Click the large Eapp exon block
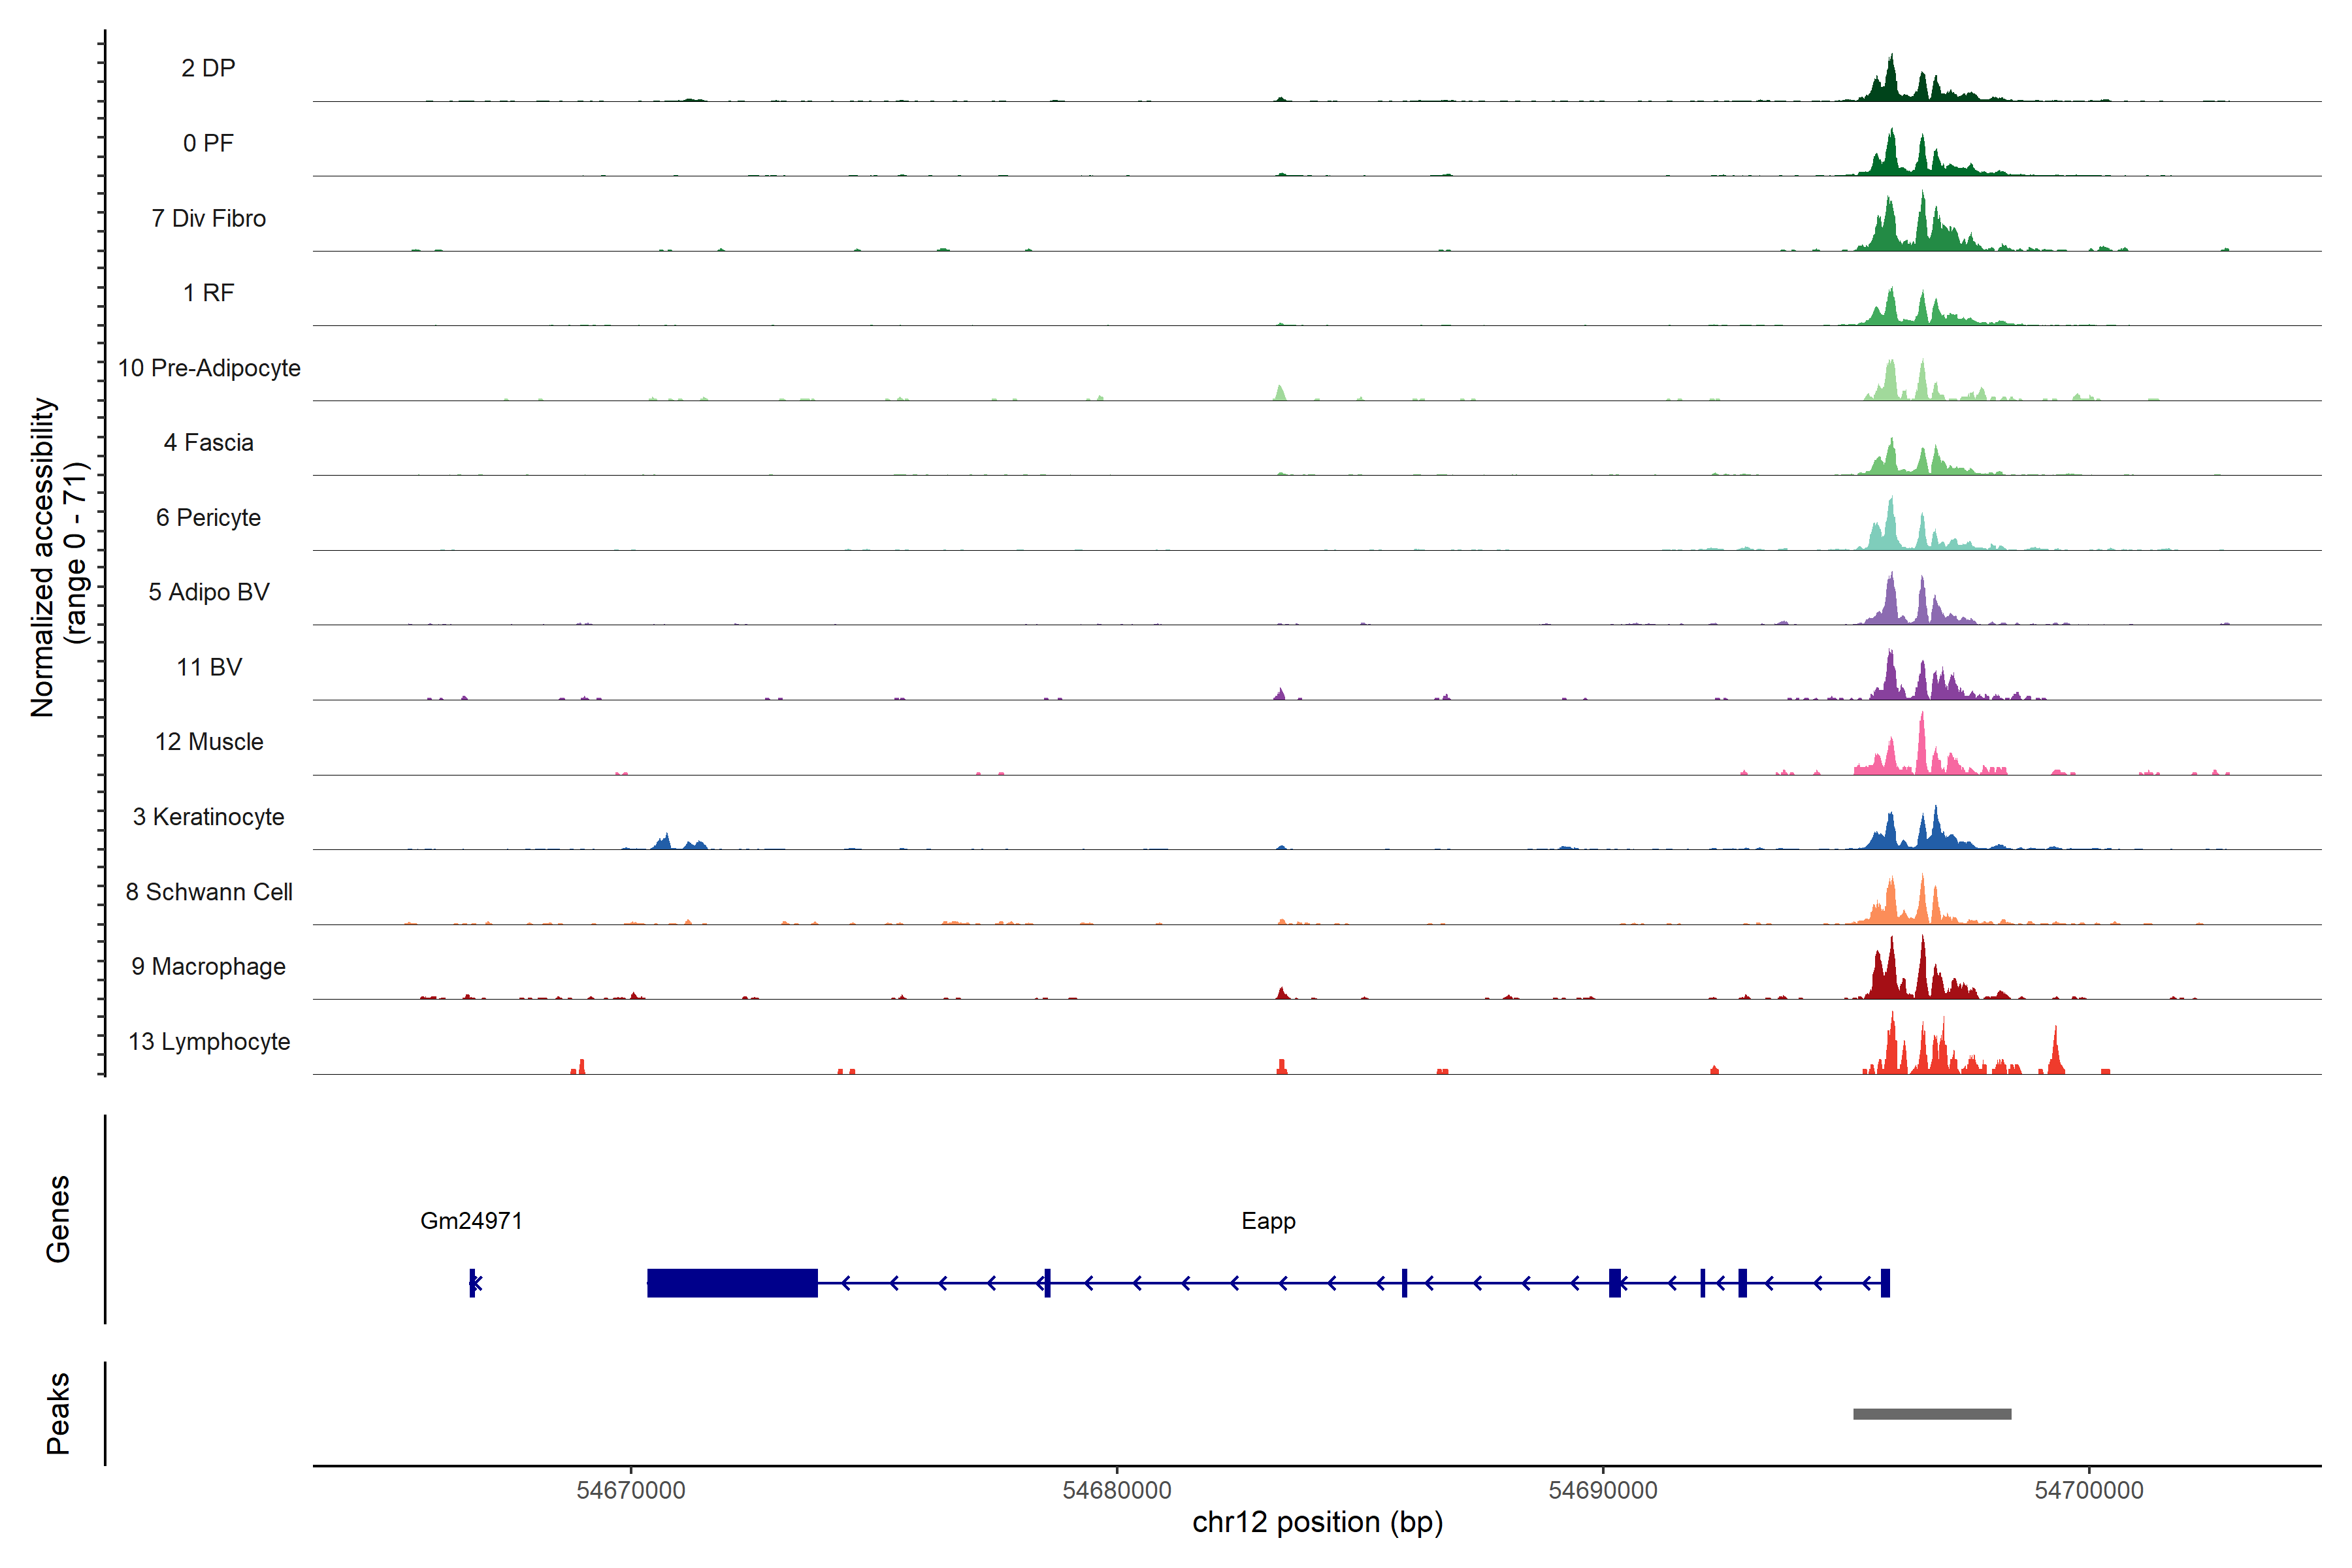2352x1568 pixels. 732,1283
